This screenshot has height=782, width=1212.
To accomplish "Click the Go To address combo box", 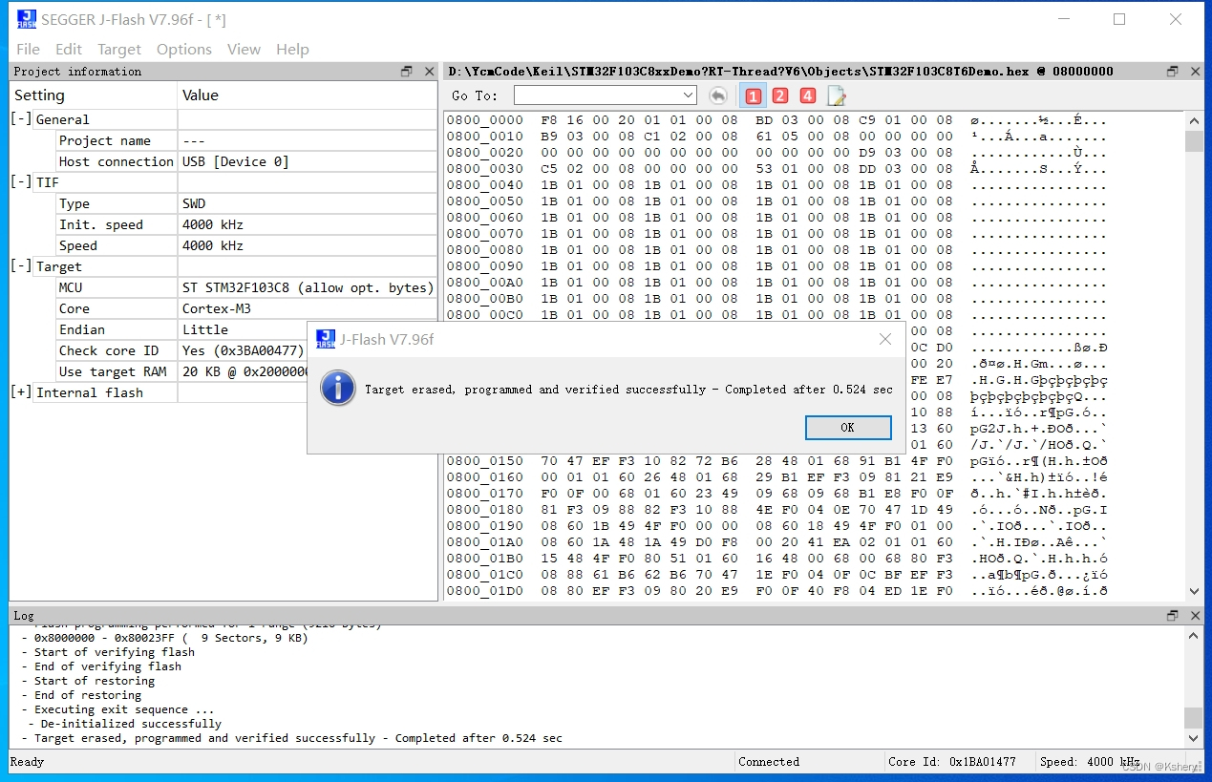I will 605,95.
